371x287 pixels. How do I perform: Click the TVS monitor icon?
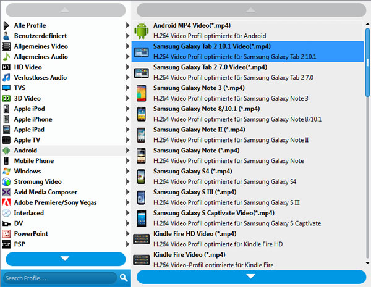click(6, 88)
